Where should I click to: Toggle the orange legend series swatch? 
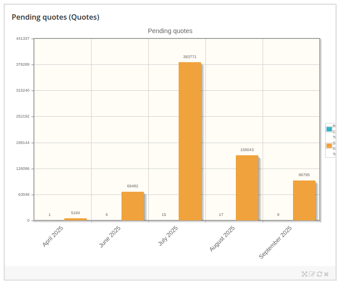pos(329,146)
